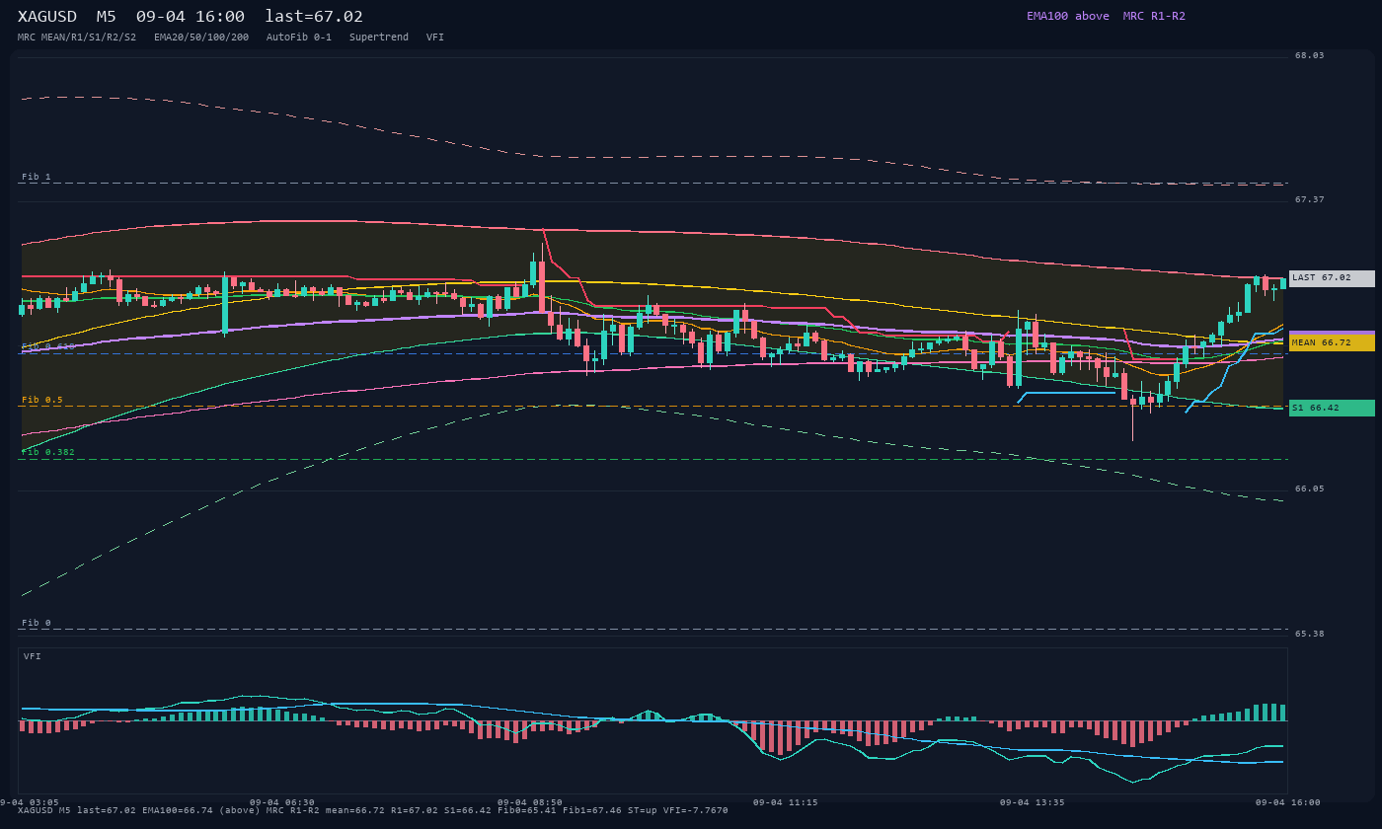Click the last=67.02 value in the title
The image size is (1382, 829).
[x=314, y=16]
